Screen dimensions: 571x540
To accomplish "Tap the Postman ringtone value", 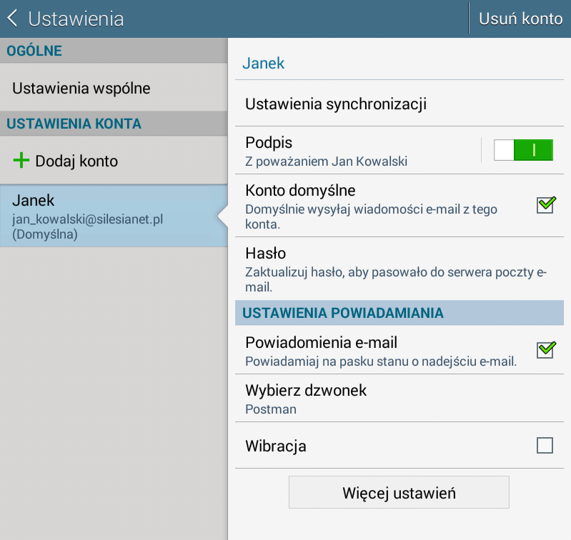I will (271, 409).
